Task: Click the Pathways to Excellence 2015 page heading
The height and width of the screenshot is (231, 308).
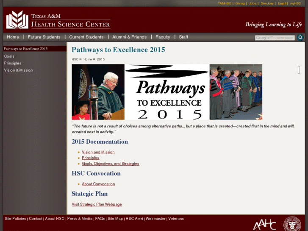Action: [x=118, y=50]
